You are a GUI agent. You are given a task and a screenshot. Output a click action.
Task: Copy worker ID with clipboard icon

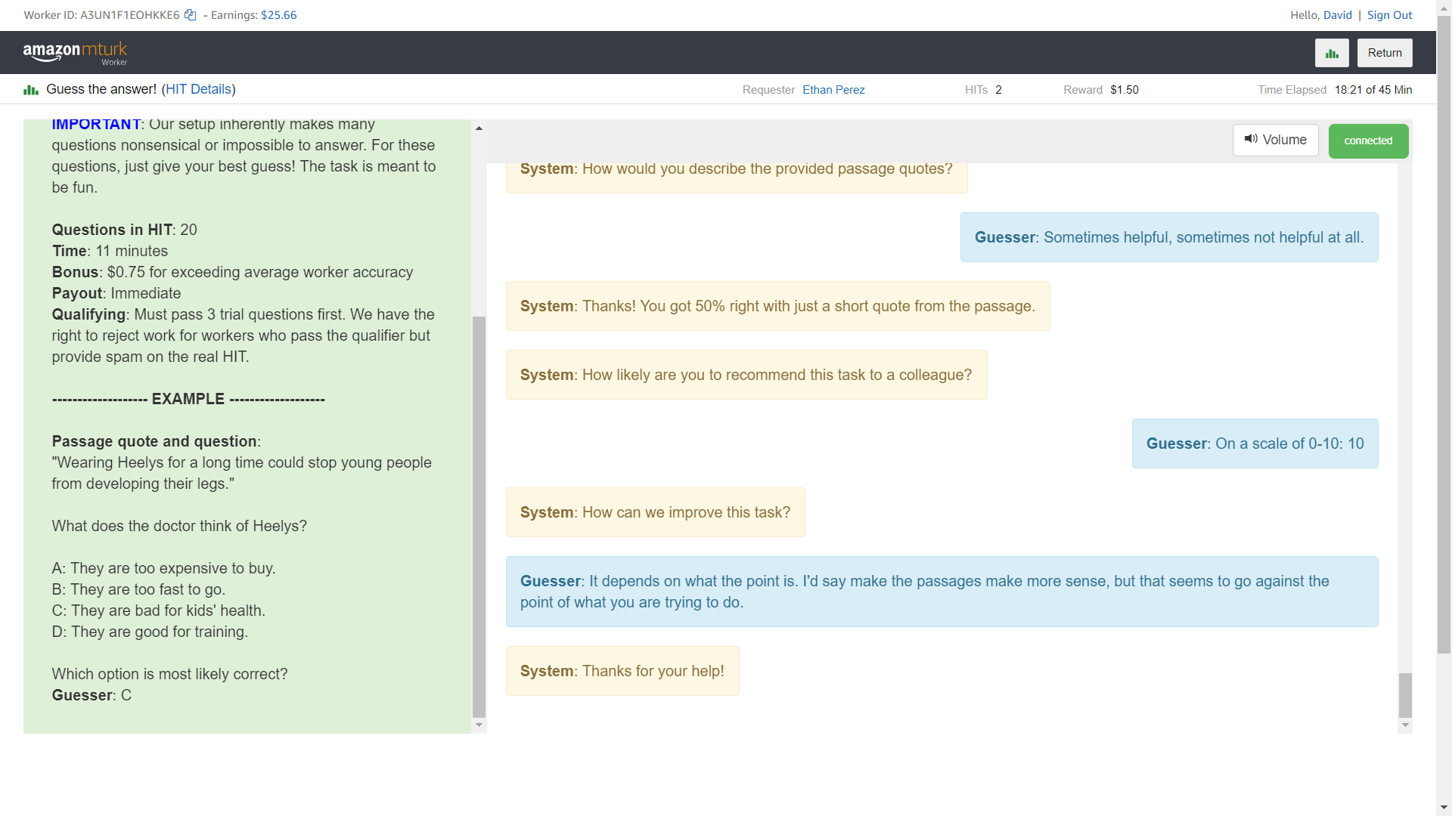coord(191,15)
